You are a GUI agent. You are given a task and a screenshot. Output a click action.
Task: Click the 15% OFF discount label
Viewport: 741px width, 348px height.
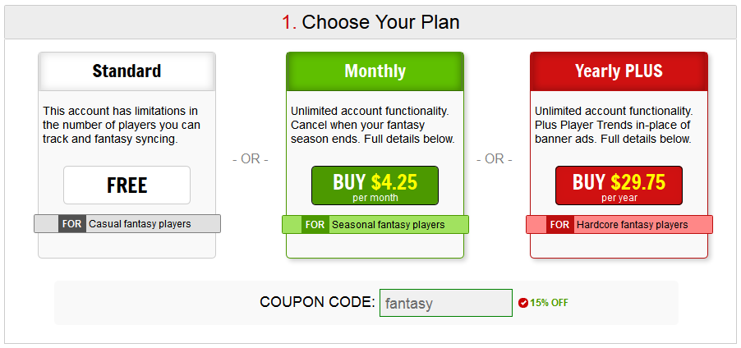549,303
